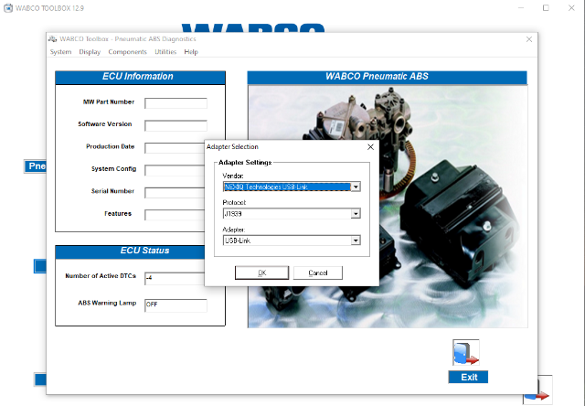Open the Utilities menu

pyautogui.click(x=165, y=52)
